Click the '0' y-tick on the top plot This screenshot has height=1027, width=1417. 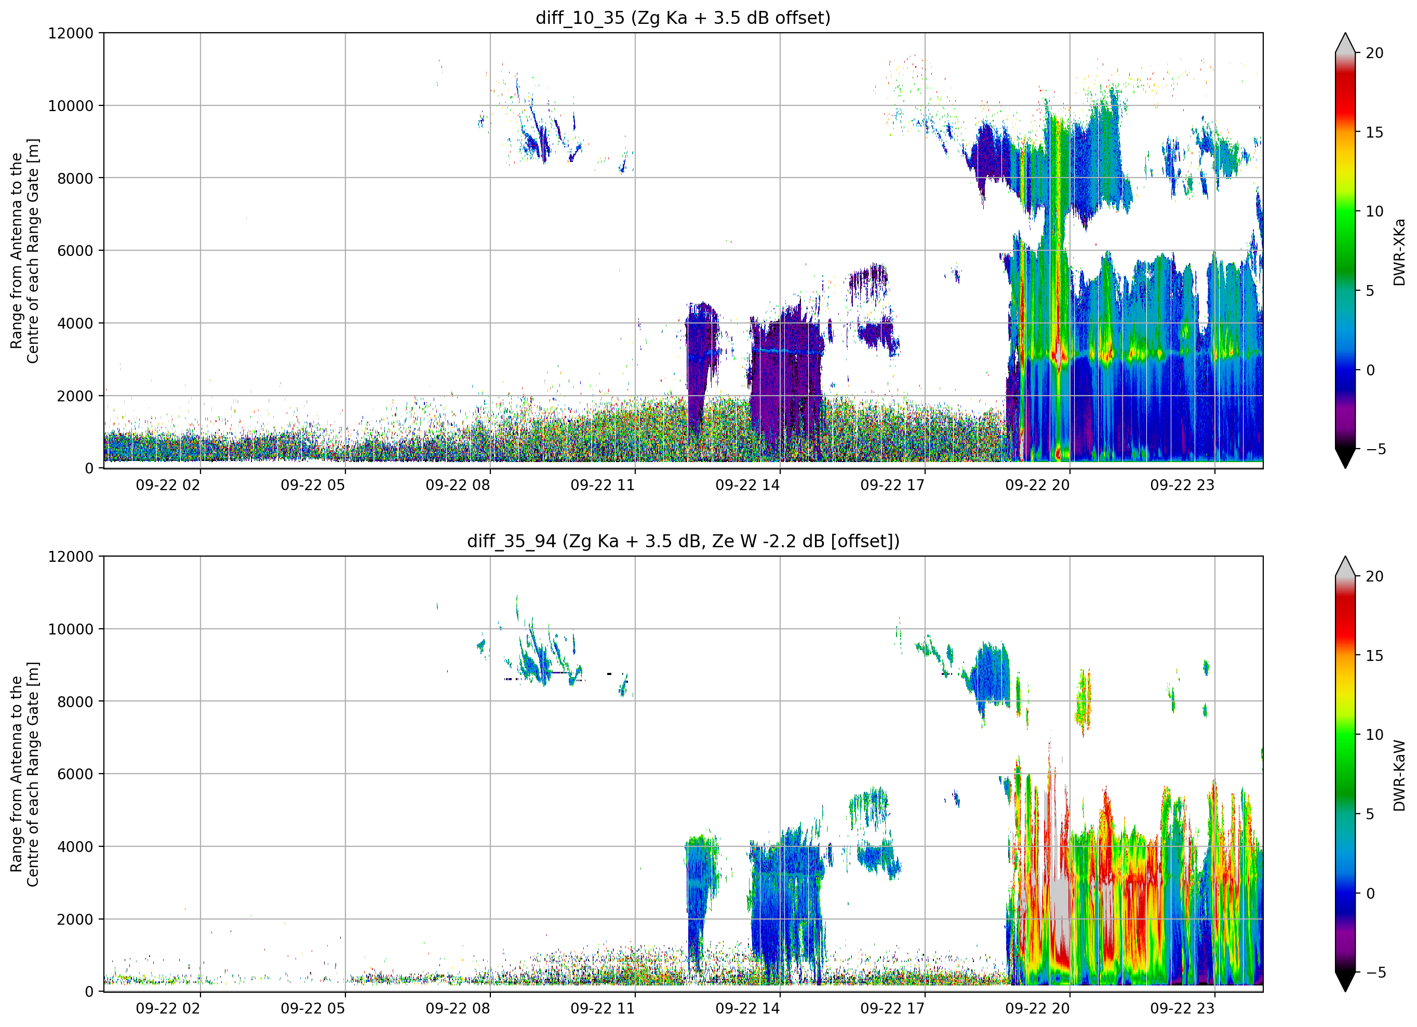(89, 468)
